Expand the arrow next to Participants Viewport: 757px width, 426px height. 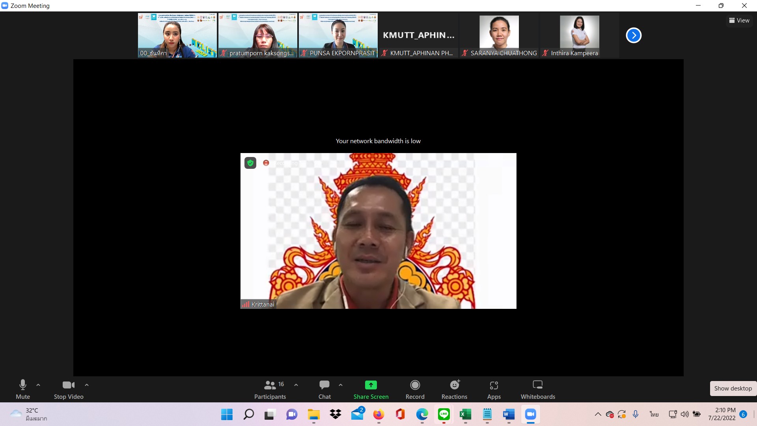(296, 385)
